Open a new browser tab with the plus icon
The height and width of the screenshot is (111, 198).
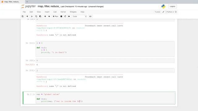27,2
